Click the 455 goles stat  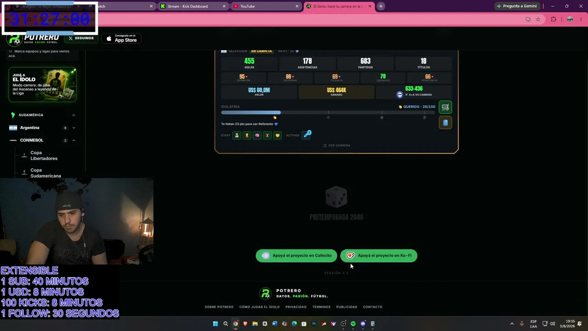(x=249, y=63)
